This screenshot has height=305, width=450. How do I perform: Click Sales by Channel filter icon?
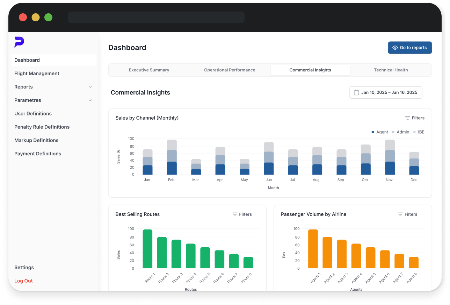[407, 118]
